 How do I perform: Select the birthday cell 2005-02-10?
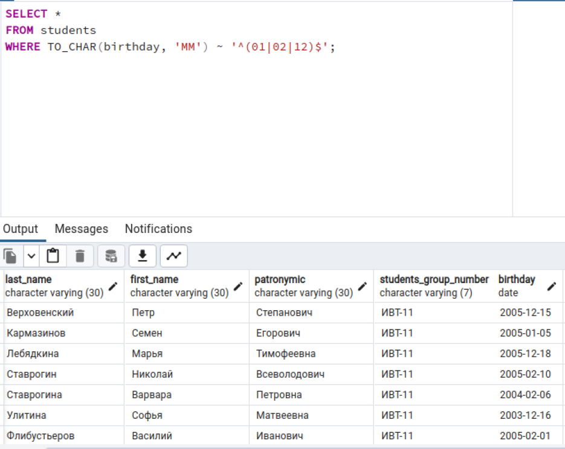[525, 374]
